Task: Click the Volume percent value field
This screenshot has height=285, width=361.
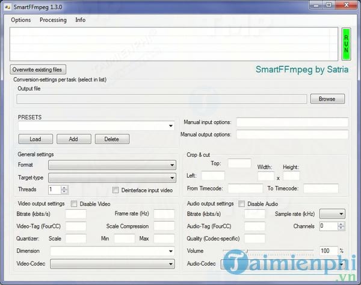Action: tap(329, 251)
